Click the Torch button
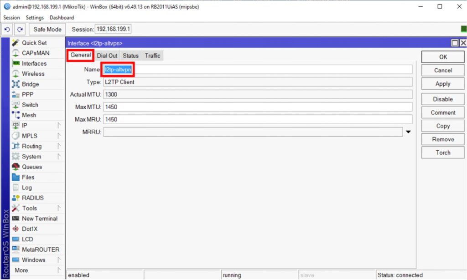This screenshot has height=280, width=467. [443, 153]
